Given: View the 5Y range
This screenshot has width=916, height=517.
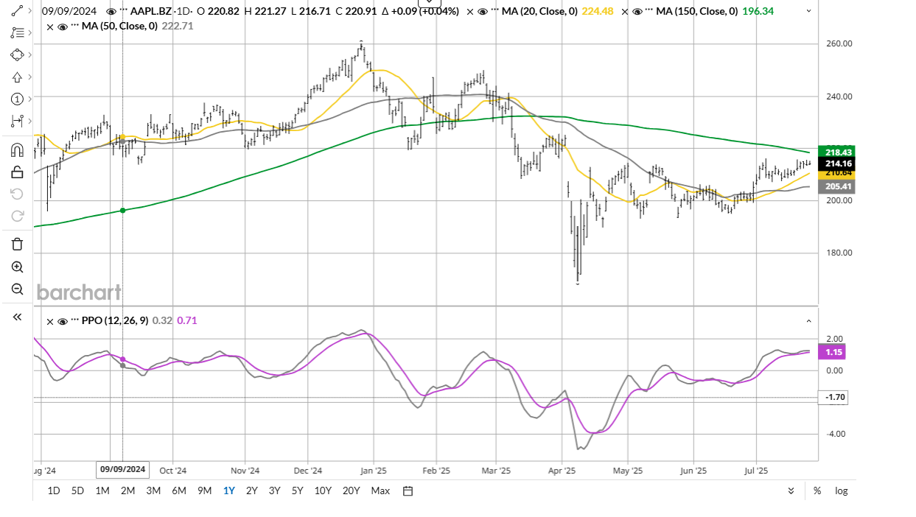Looking at the screenshot, I should click(298, 491).
